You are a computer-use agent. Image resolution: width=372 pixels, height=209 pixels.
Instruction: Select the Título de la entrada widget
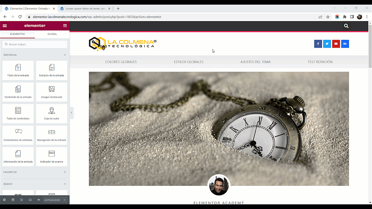(18, 71)
